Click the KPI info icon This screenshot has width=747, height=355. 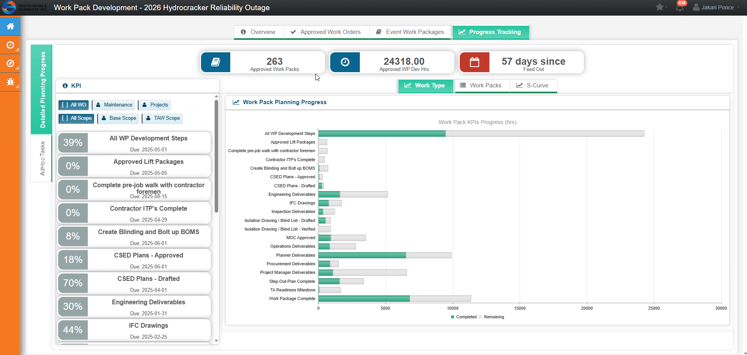(x=65, y=86)
